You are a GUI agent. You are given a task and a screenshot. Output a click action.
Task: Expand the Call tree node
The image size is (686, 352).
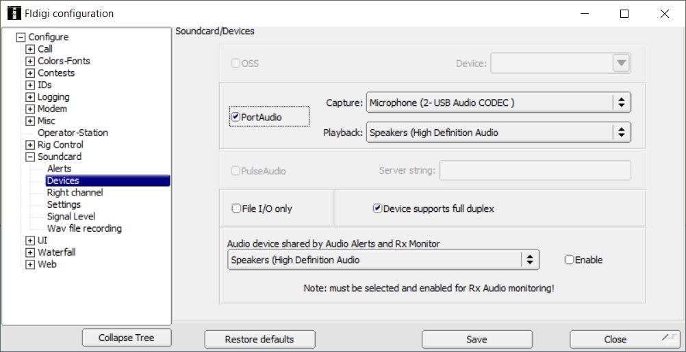(x=30, y=49)
